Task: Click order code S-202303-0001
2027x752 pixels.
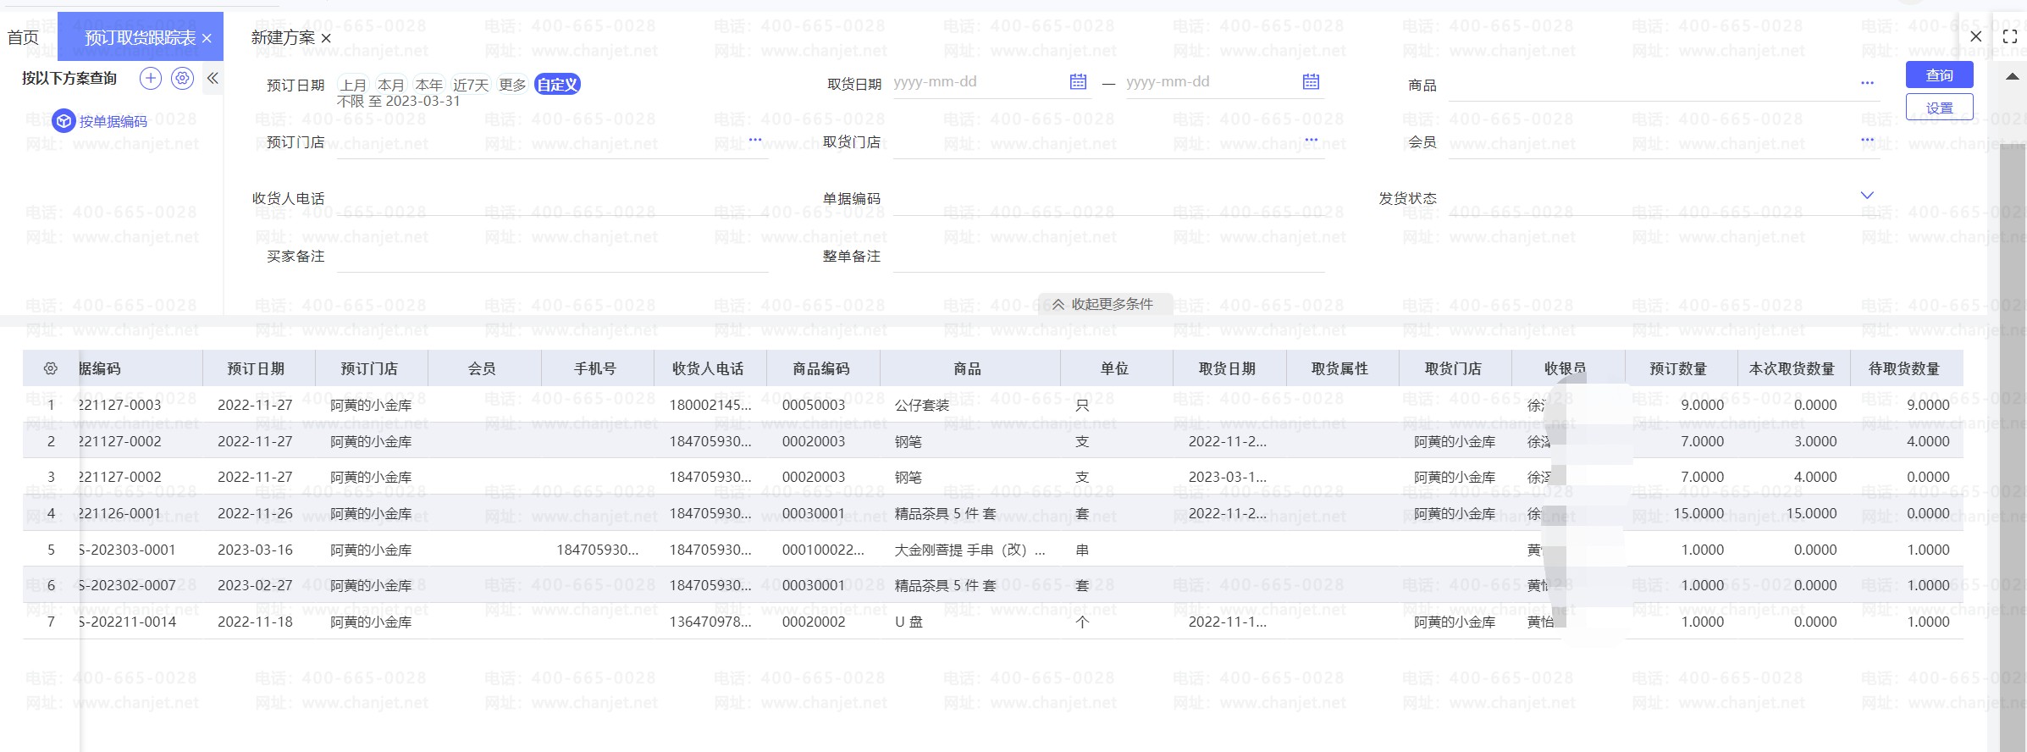Action: (x=127, y=550)
